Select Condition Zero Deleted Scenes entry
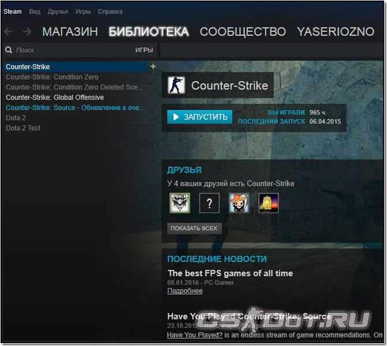Screen dimensions: 387x346 75,87
